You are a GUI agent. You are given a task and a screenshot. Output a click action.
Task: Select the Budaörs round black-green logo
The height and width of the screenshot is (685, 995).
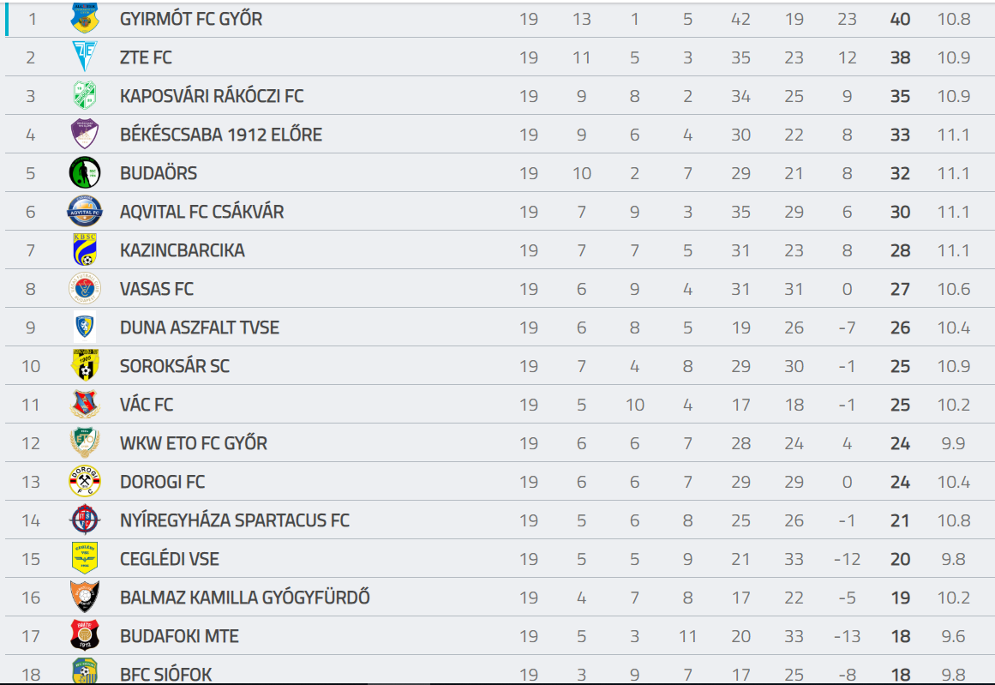84,172
